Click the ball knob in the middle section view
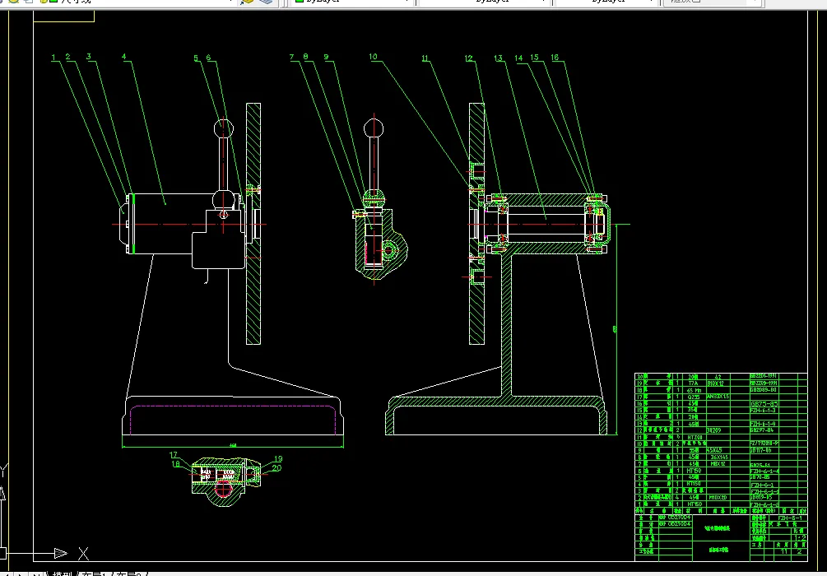 point(374,128)
